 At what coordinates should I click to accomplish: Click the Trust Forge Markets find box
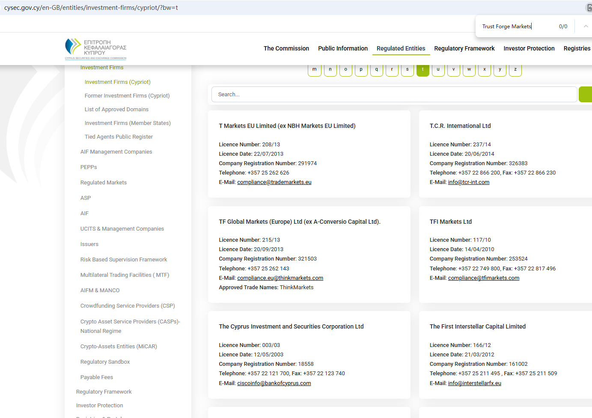(516, 27)
